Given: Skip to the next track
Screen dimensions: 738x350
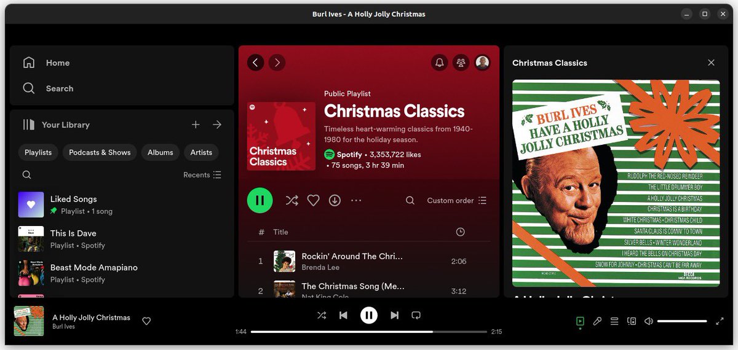Looking at the screenshot, I should [395, 315].
